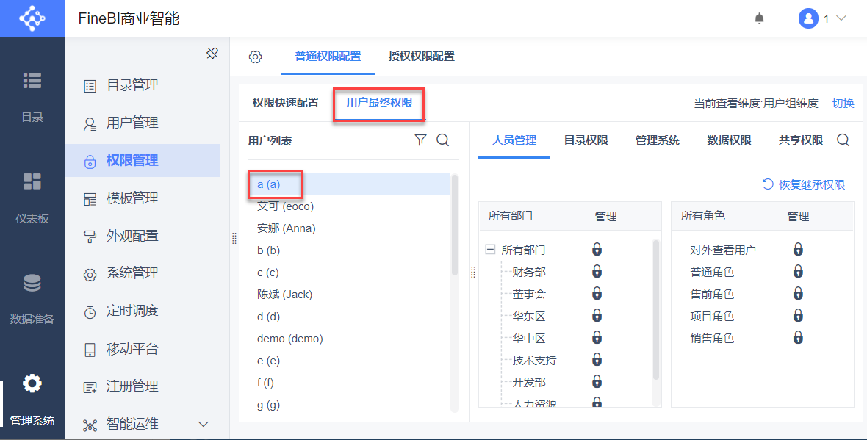Click the pin icon in the sidebar
The height and width of the screenshot is (440, 867).
(212, 54)
